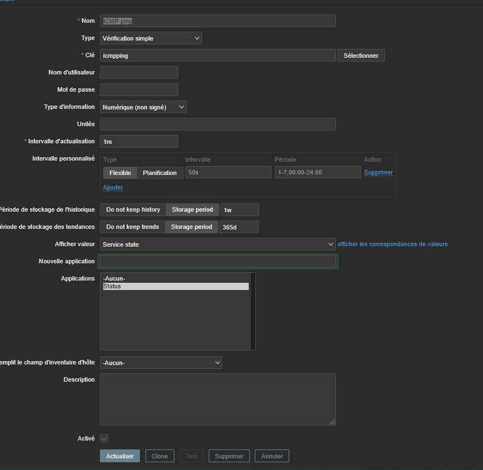Open the Afficher valeur Service state dropdown
This screenshot has width=483, height=470.
tap(217, 244)
